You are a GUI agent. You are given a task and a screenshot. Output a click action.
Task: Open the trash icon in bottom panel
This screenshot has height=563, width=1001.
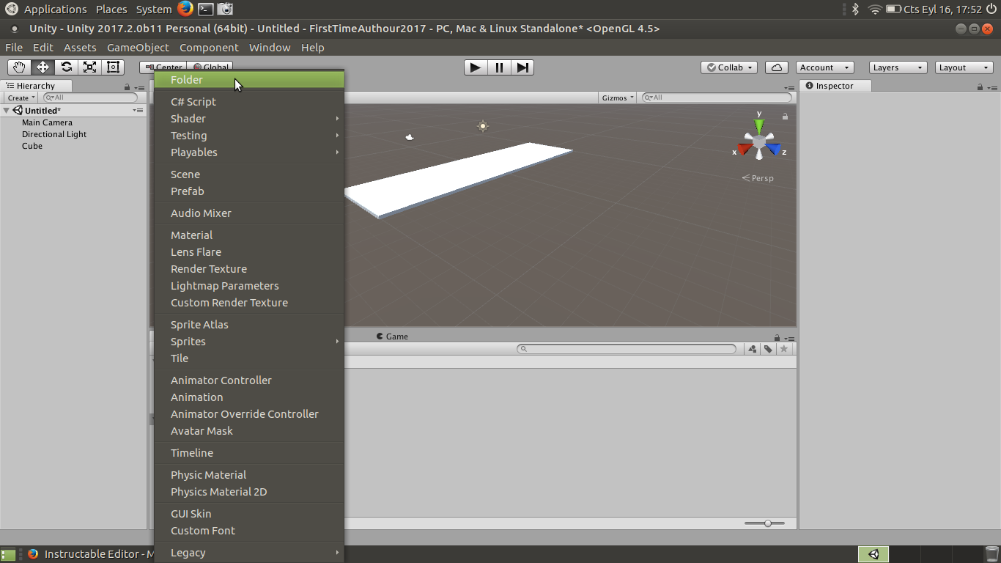point(991,554)
